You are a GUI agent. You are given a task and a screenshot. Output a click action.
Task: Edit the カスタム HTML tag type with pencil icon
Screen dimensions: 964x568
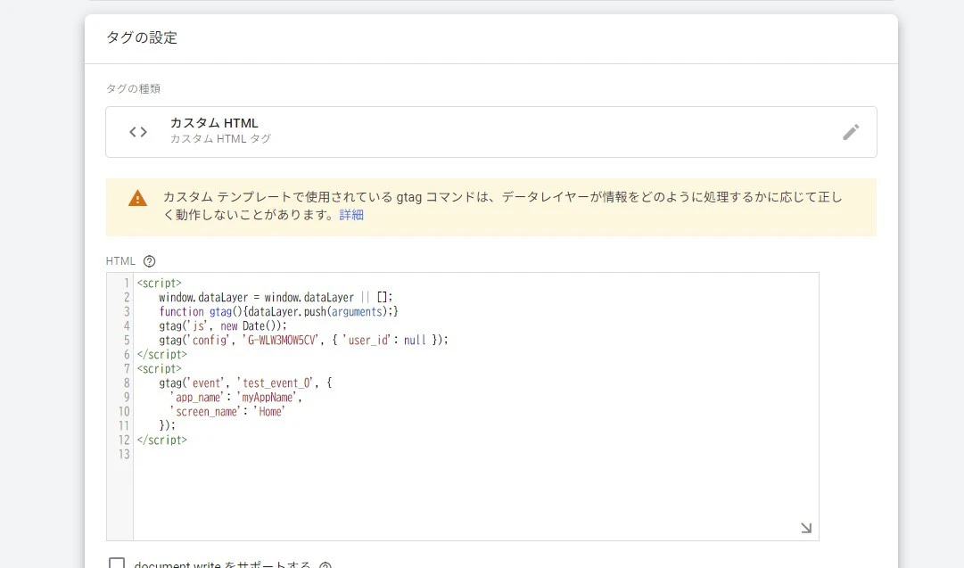click(x=851, y=132)
